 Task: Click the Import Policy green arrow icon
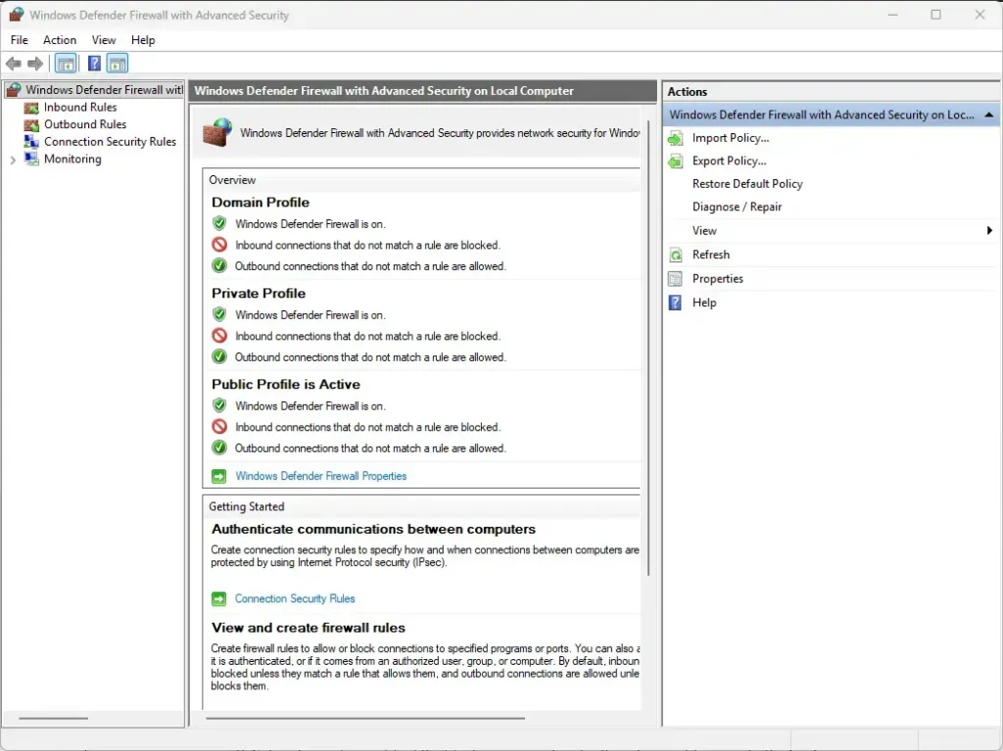(676, 138)
